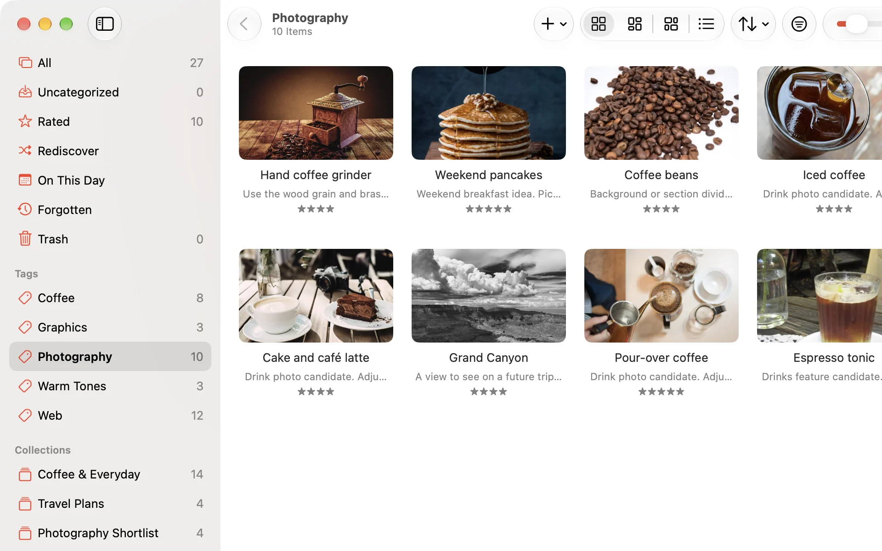Open Coffee & Everyday collection

110,474
